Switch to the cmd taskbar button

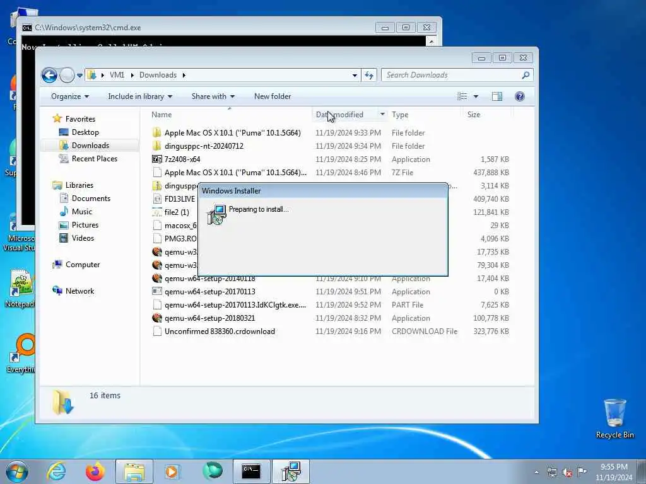click(251, 471)
